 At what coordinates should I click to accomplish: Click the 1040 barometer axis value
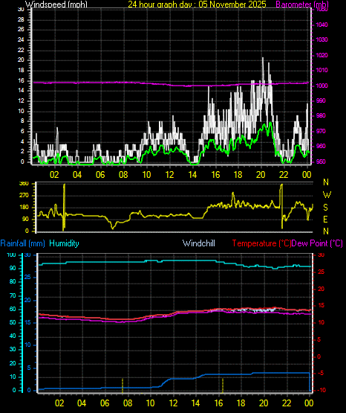point(321,25)
